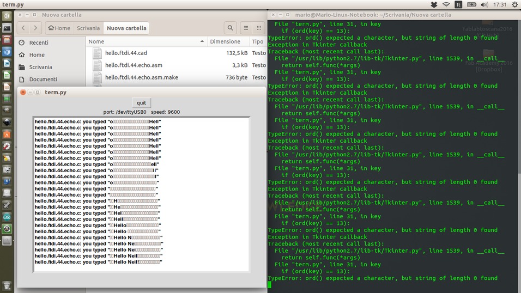Screen dimensions: 521x293
Task: Click the 736 byte size cell
Action: (237, 77)
